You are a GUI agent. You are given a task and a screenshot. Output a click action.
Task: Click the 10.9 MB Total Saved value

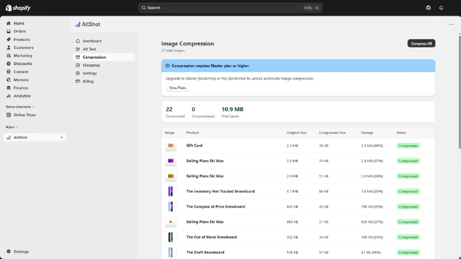(x=232, y=109)
